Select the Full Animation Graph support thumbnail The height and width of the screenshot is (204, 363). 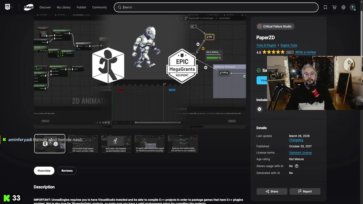pyautogui.click(x=83, y=144)
